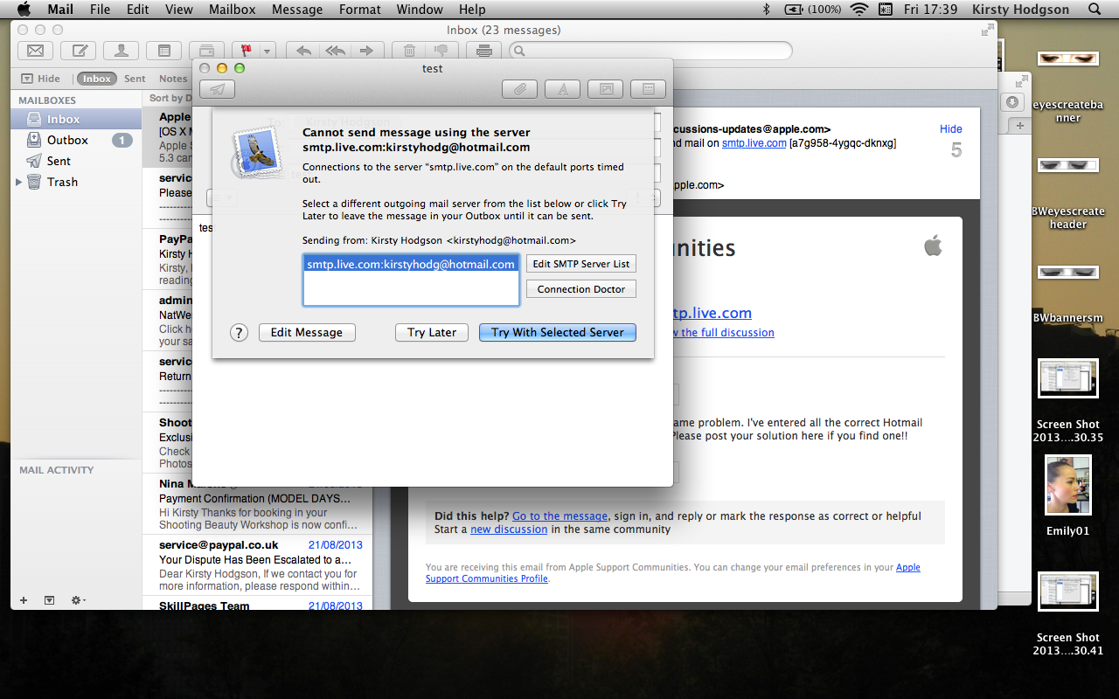Expand the Trash mailbox disclosure triangle

(x=19, y=182)
